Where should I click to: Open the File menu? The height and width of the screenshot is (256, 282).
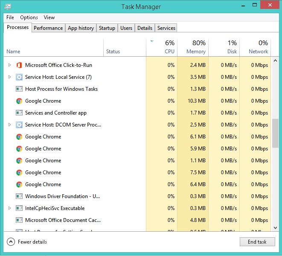click(10, 17)
